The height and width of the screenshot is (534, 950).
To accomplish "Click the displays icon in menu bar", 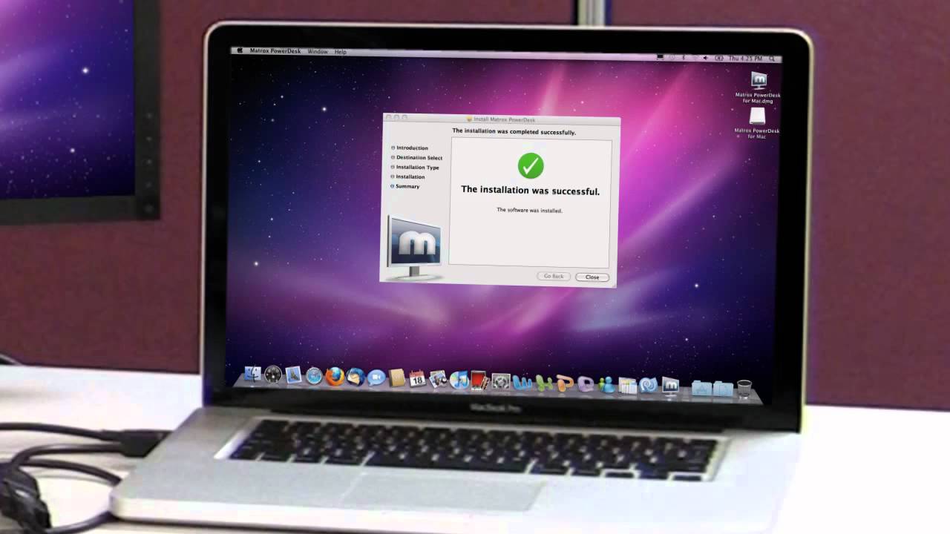I will pyautogui.click(x=660, y=56).
